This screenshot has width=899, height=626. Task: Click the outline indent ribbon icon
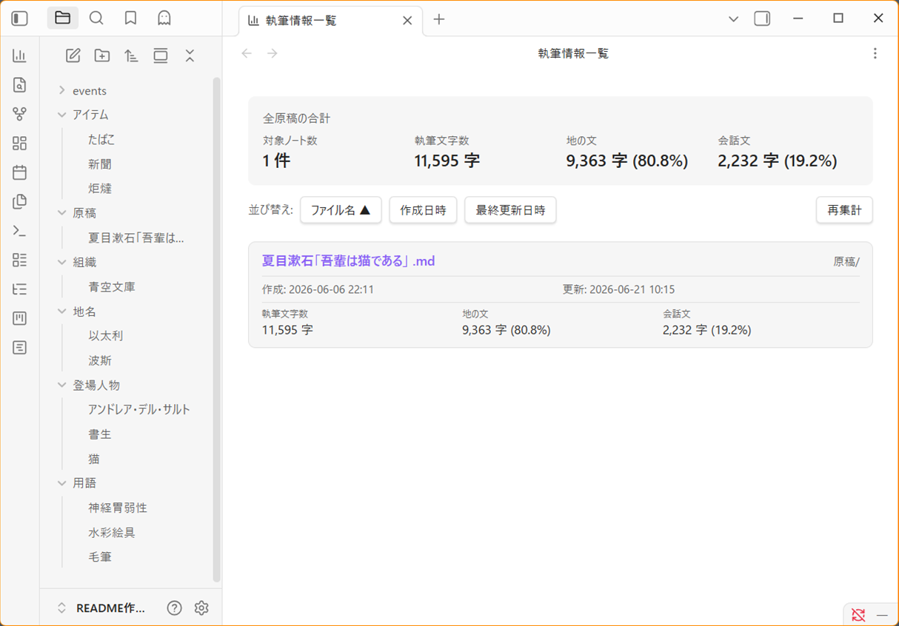(20, 289)
